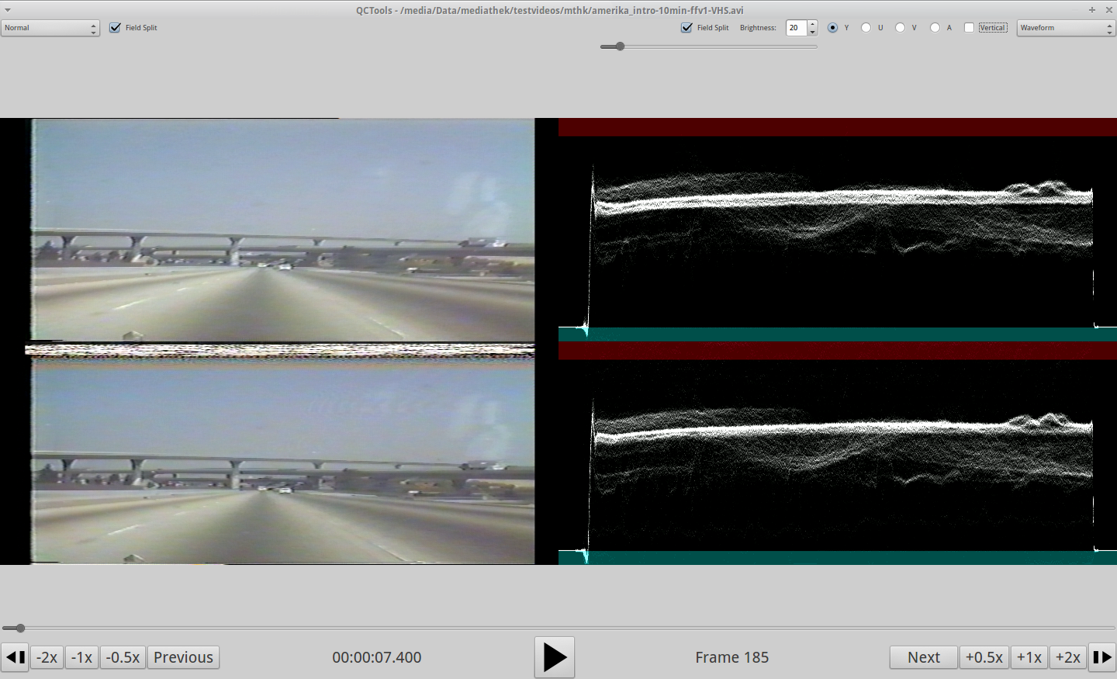
Task: Open the Waveform filter dropdown
Action: click(x=1066, y=28)
